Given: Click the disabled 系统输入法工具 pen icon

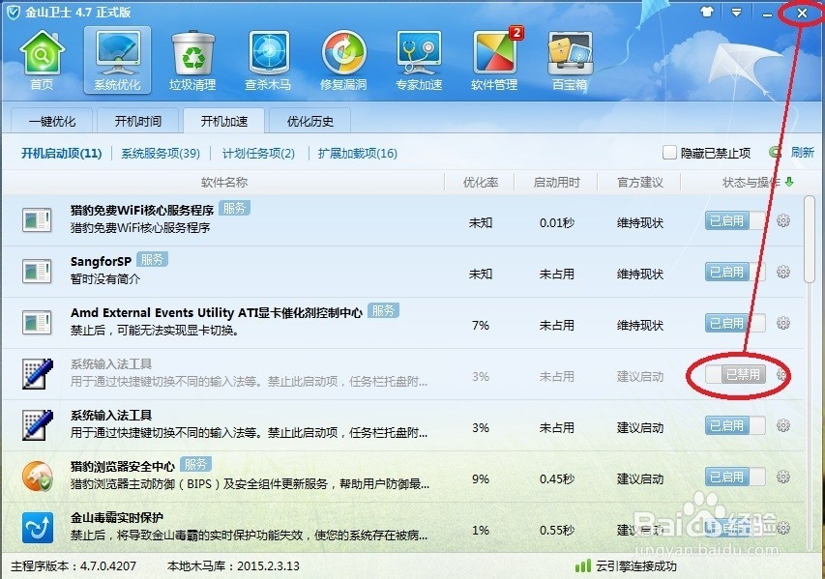Looking at the screenshot, I should tap(38, 373).
